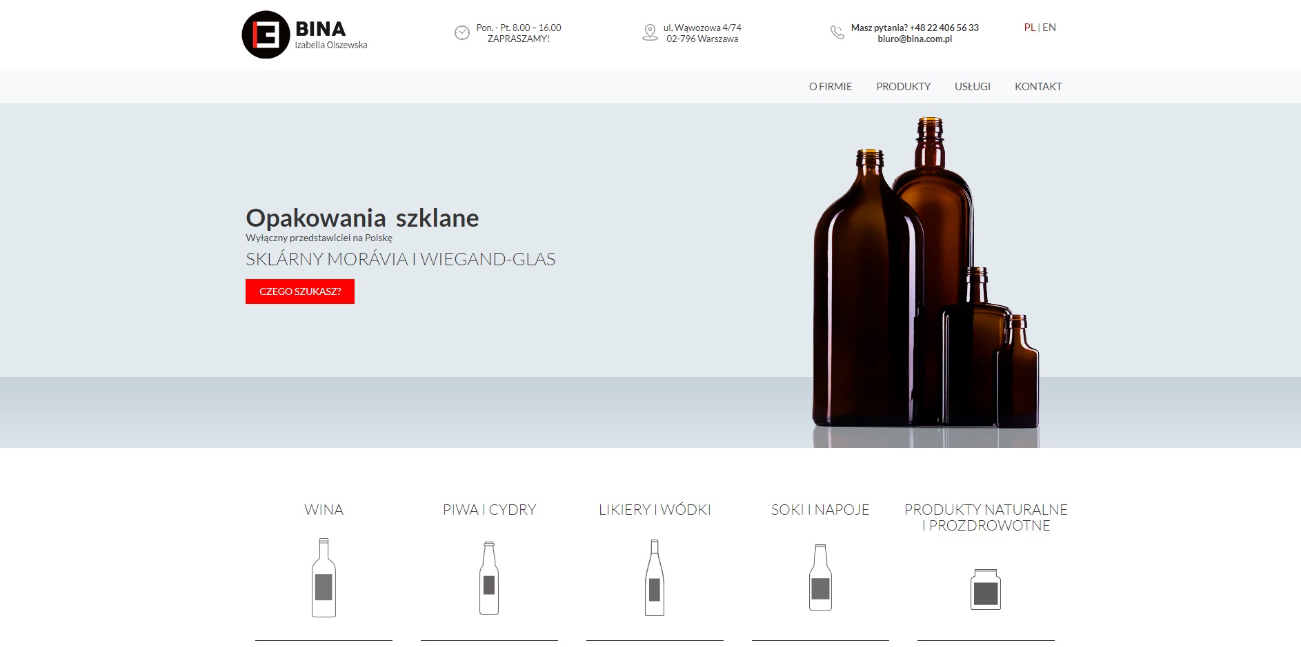Select the jar icon under PRODUKTY NATURALNE

pyautogui.click(x=986, y=589)
